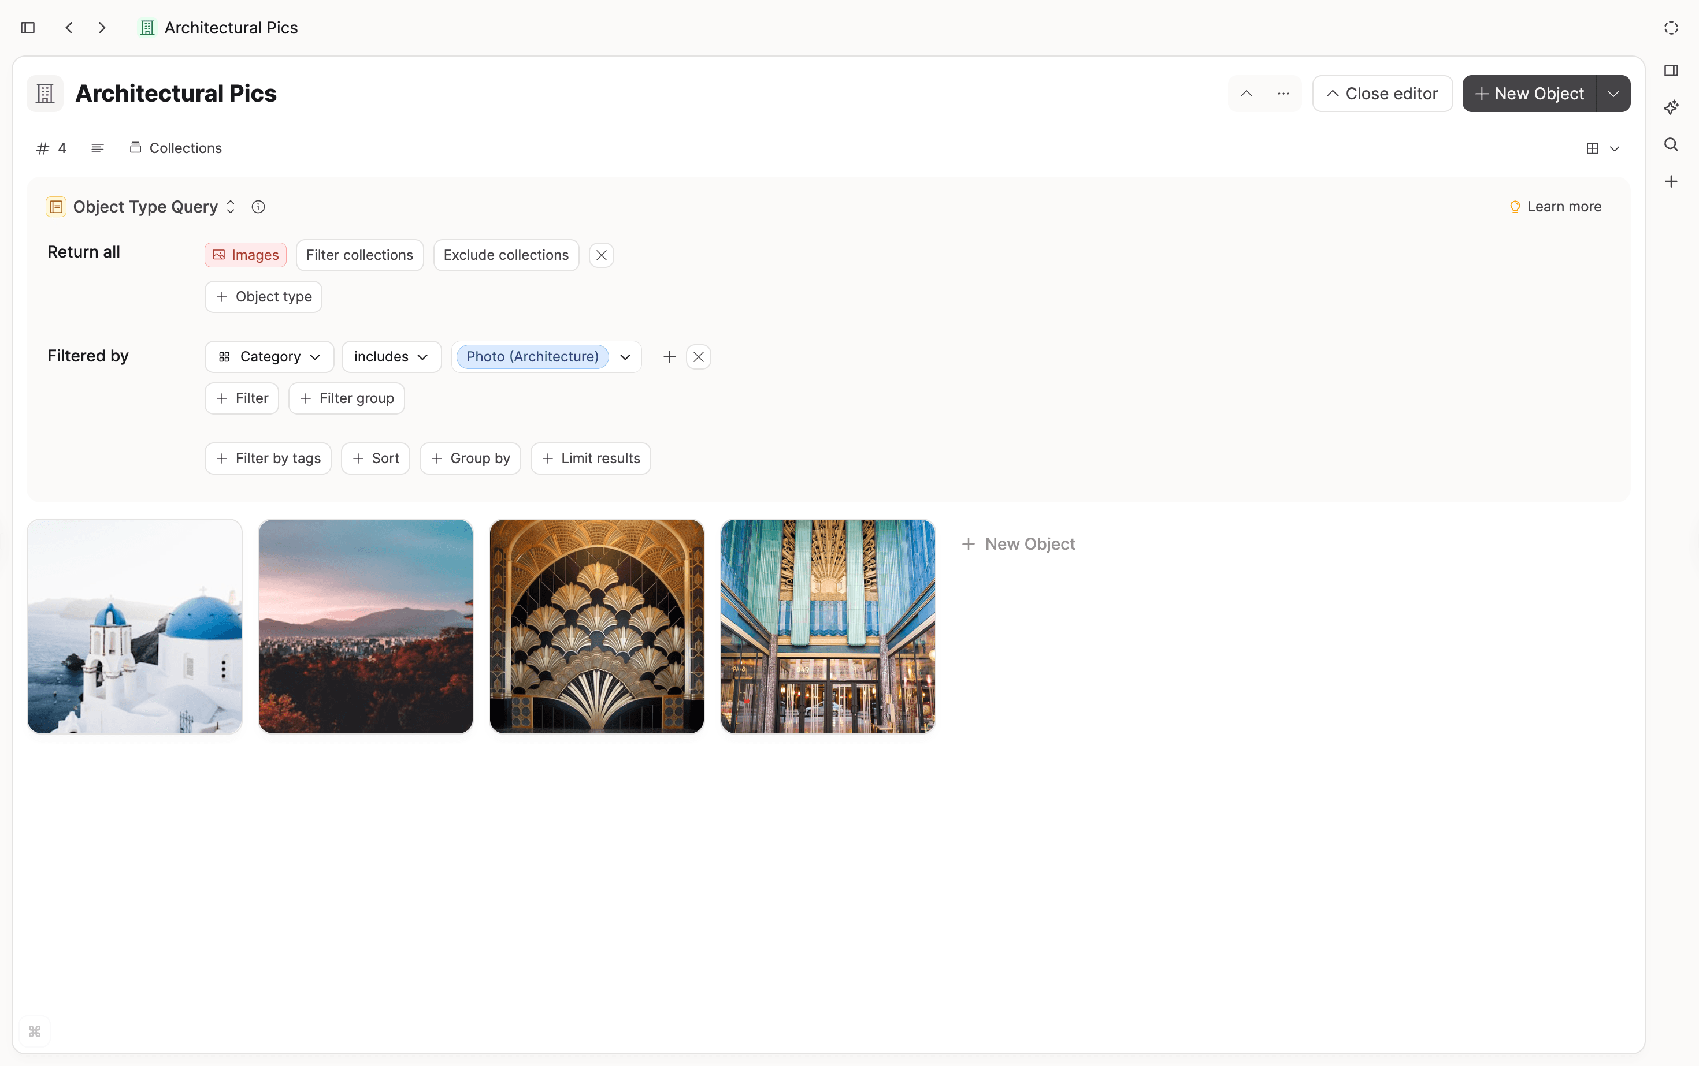Expand the Category filter dropdown

(269, 356)
